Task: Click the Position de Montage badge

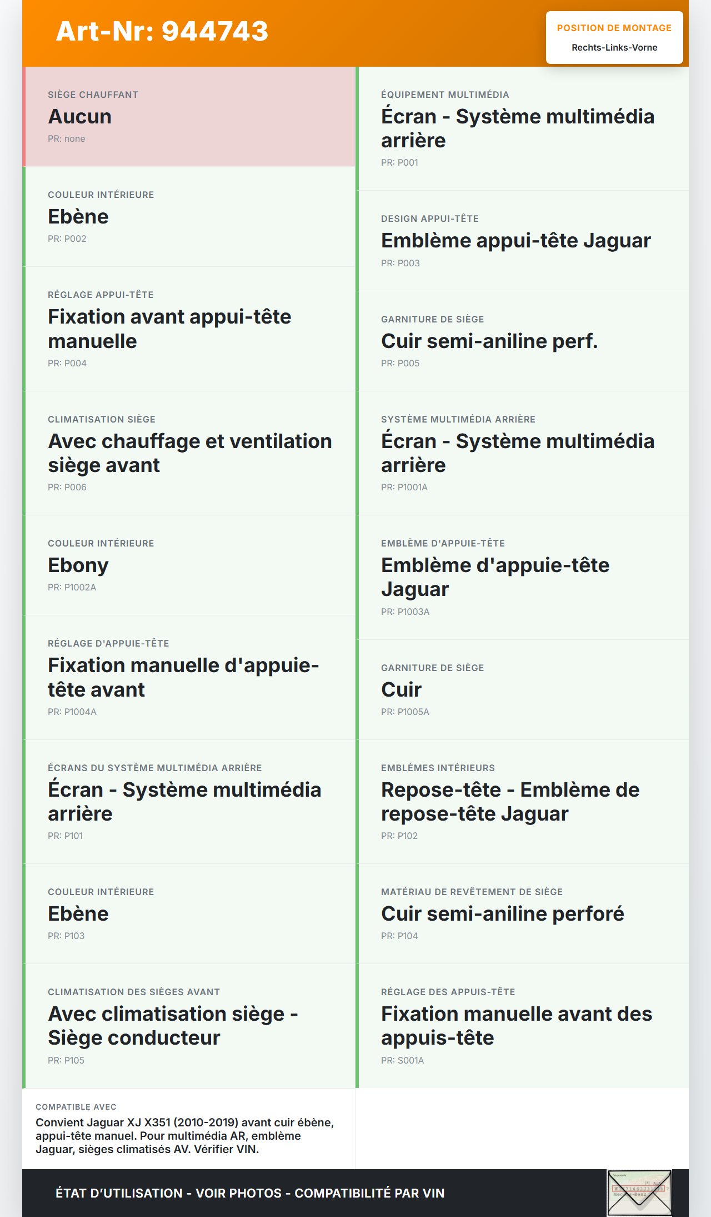Action: (614, 37)
